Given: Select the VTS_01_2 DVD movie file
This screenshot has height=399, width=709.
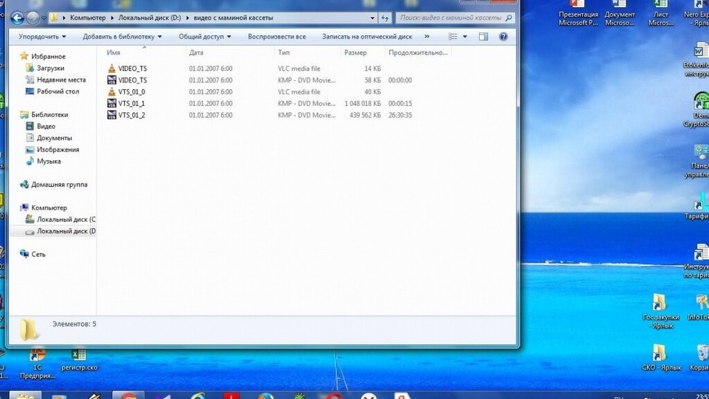Looking at the screenshot, I should (131, 115).
